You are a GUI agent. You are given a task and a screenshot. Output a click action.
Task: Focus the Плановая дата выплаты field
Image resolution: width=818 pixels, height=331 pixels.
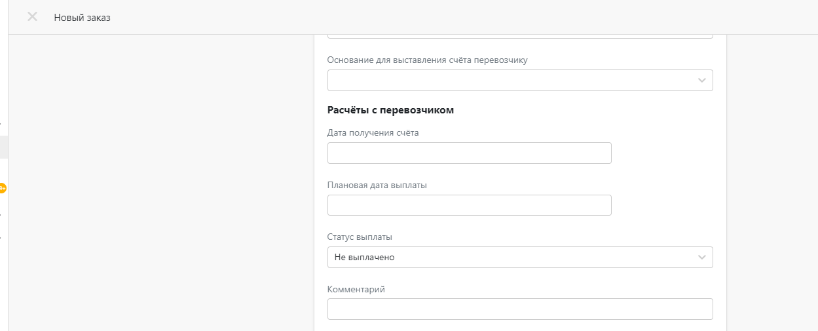[x=469, y=205]
